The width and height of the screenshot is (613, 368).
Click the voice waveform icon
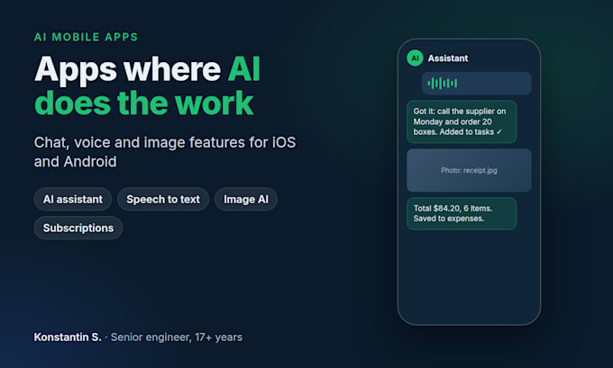point(442,83)
